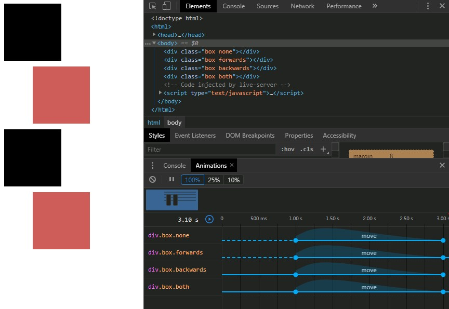Screen dimensions: 449x309
Task: Focus the styles Filter input field
Action: pyautogui.click(x=210, y=150)
